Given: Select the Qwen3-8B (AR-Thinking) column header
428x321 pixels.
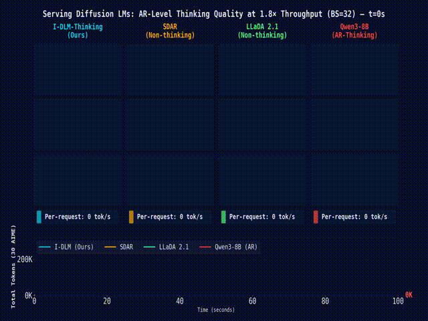Looking at the screenshot, I should coord(354,31).
